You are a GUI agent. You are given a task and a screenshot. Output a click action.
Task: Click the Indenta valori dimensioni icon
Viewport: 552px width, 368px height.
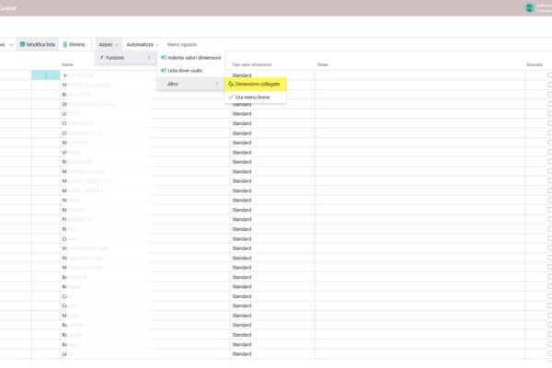point(164,58)
